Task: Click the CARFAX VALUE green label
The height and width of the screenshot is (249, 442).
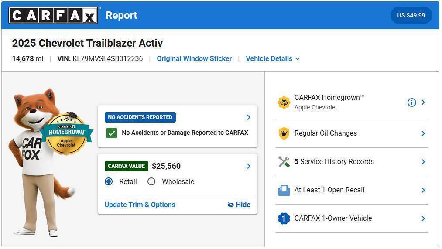Action: [126, 166]
